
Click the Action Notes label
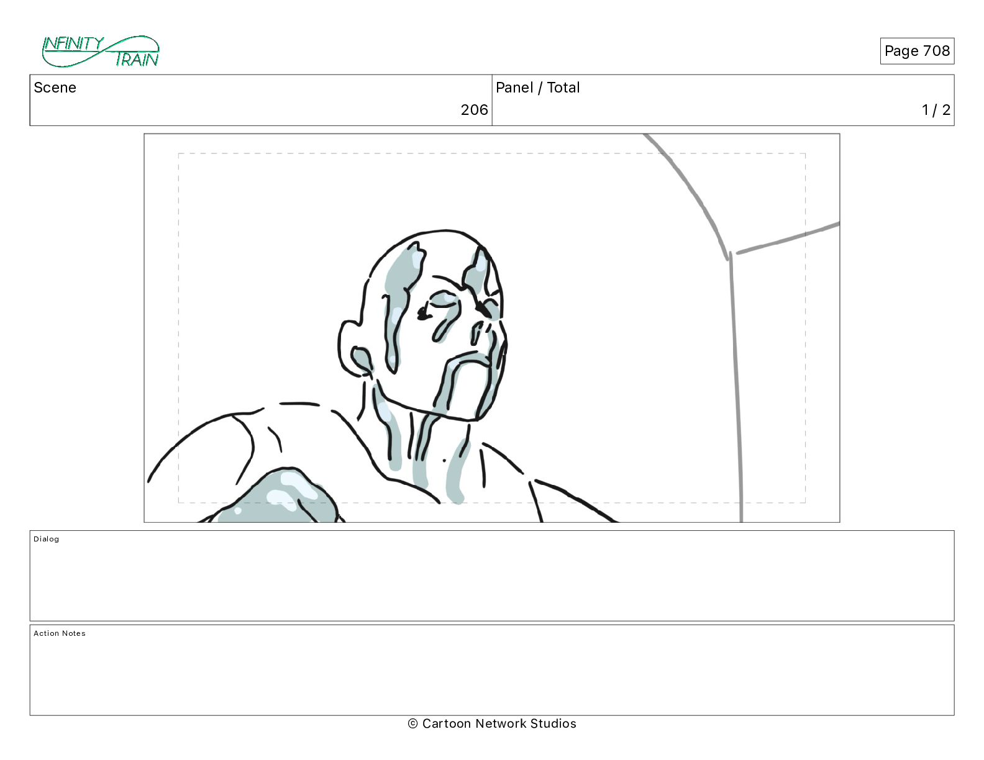(60, 633)
